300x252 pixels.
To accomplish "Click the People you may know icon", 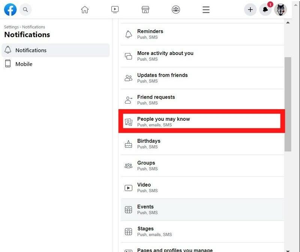I will point(129,122).
